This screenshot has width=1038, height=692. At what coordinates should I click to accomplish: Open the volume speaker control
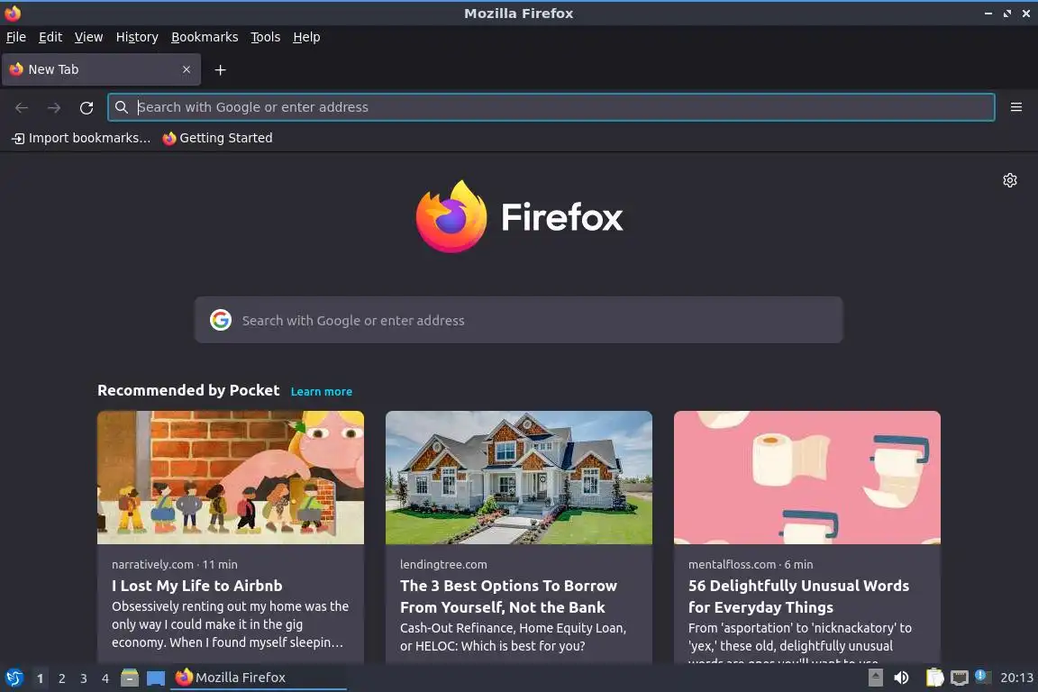tap(901, 678)
